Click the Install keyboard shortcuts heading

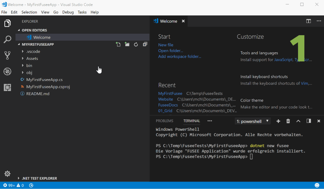point(264,77)
